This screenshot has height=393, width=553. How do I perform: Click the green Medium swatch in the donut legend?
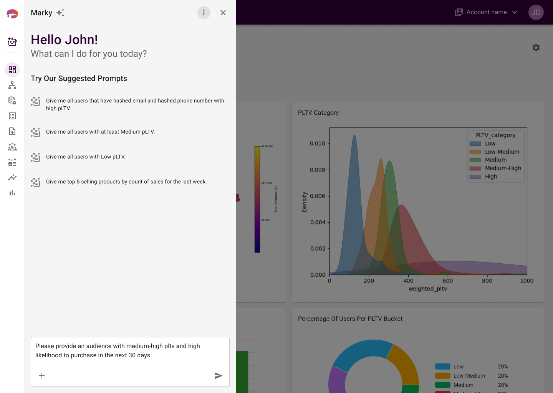point(443,385)
